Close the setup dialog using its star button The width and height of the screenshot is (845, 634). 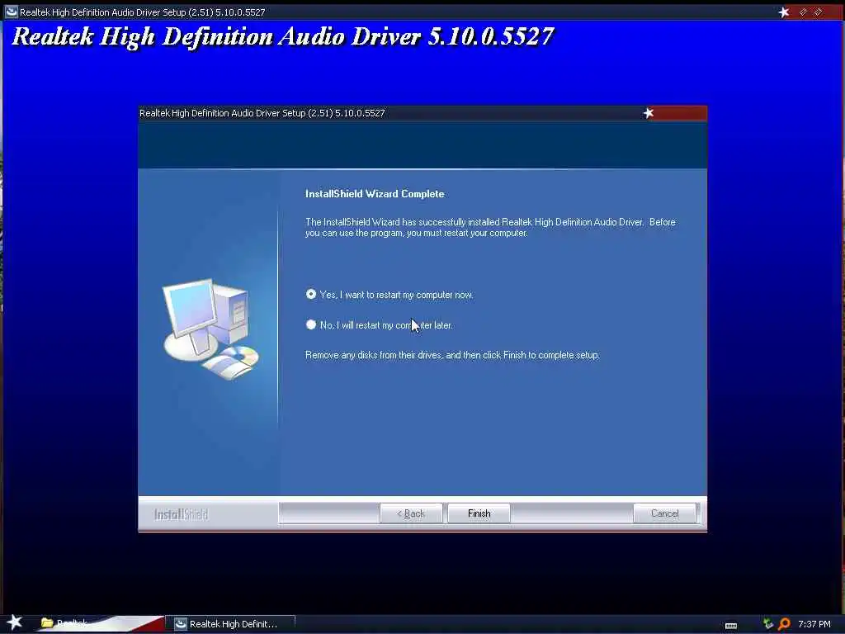click(x=649, y=112)
